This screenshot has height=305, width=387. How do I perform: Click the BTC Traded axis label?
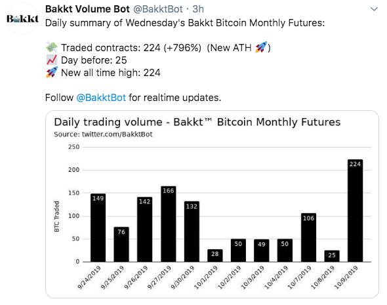57,216
